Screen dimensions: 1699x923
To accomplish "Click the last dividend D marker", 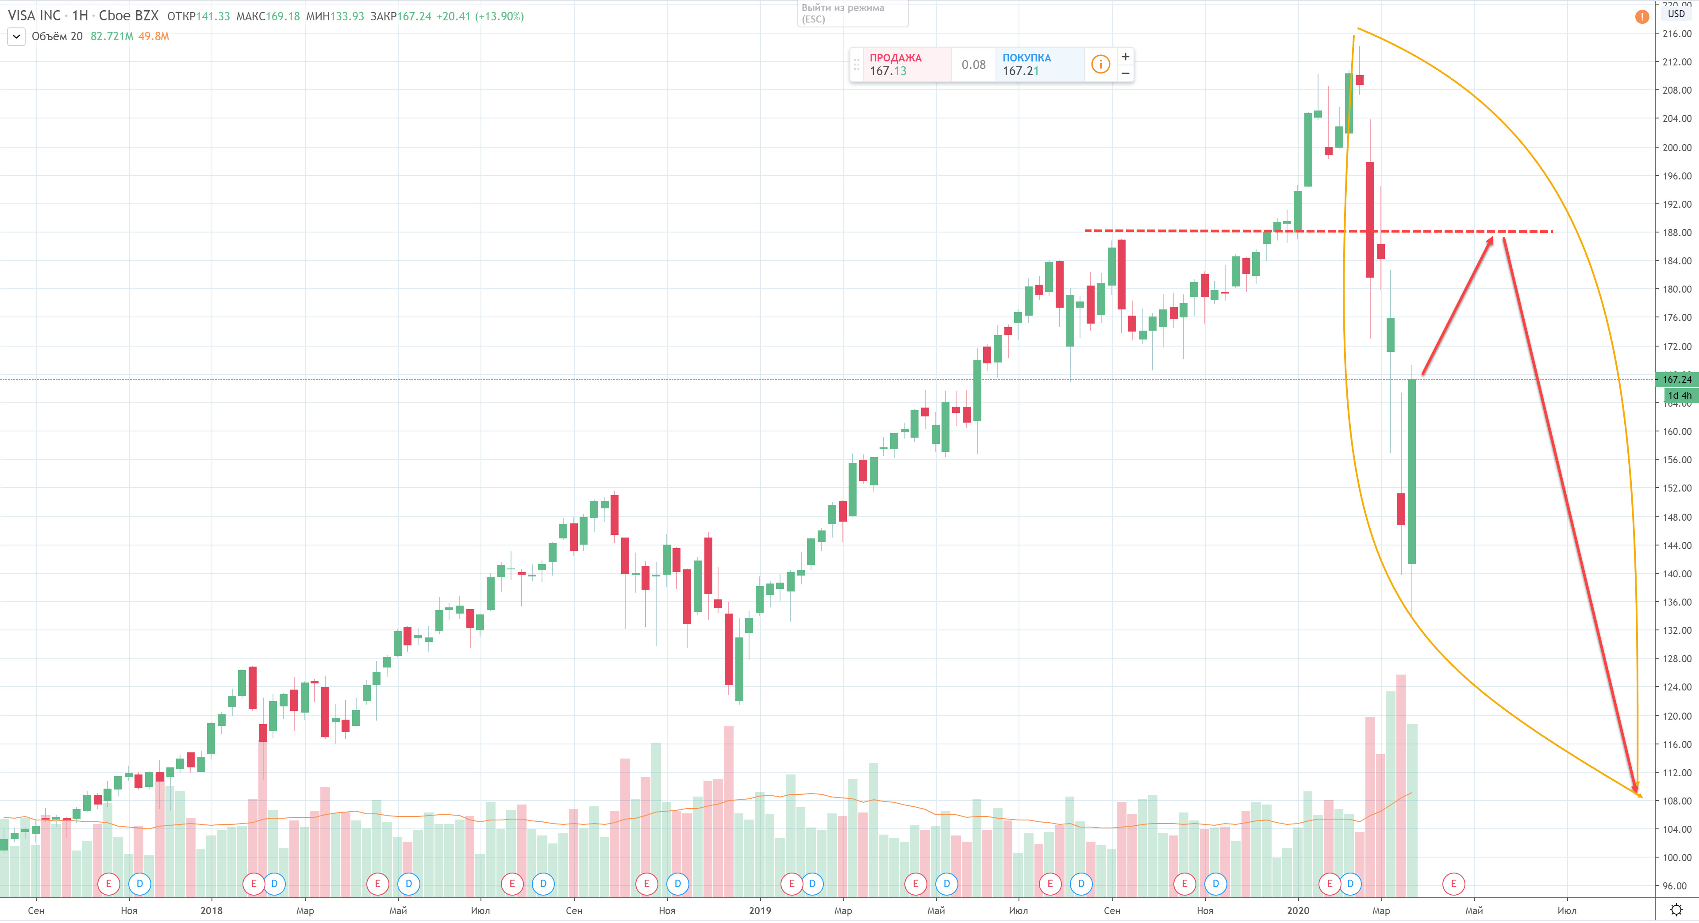I will [x=1350, y=884].
